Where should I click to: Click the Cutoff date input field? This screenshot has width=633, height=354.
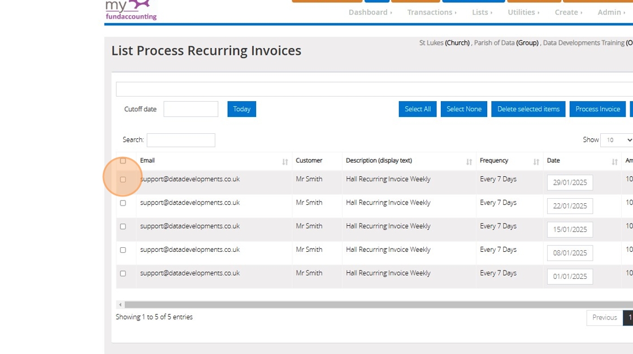(x=190, y=109)
